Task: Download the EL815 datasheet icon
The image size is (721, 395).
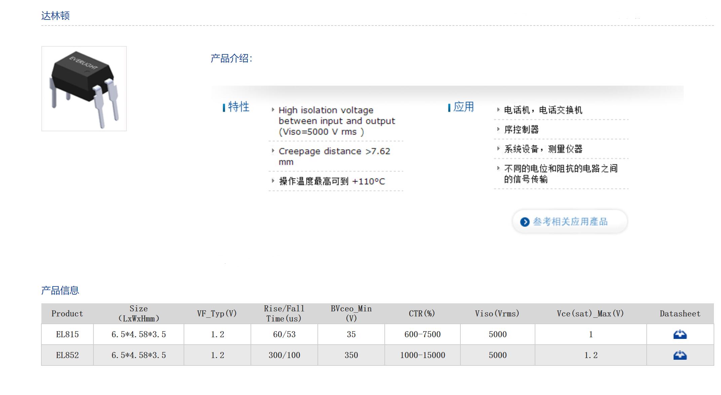Action: pos(680,335)
